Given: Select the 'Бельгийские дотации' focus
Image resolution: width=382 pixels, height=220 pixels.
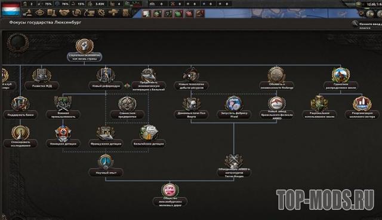Looking at the screenshot, I should (x=149, y=136).
